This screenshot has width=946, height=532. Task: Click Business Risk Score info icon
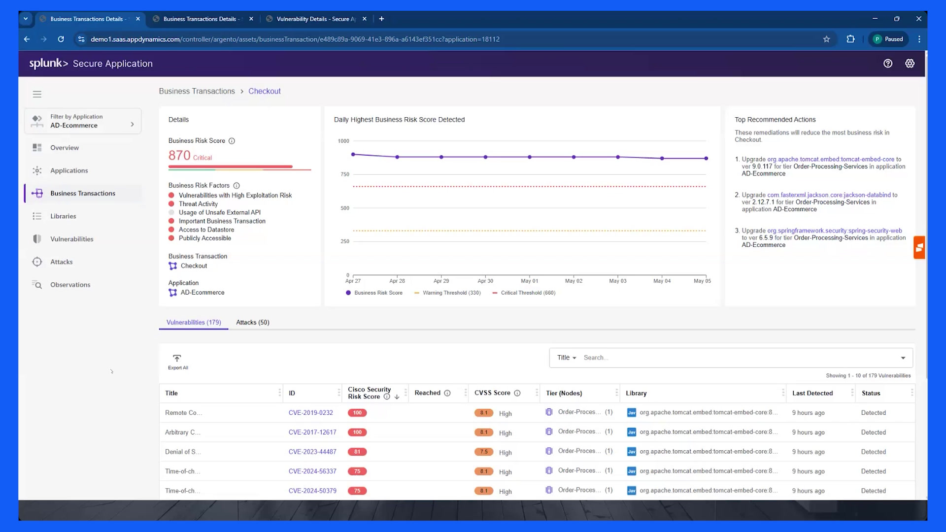coord(232,141)
